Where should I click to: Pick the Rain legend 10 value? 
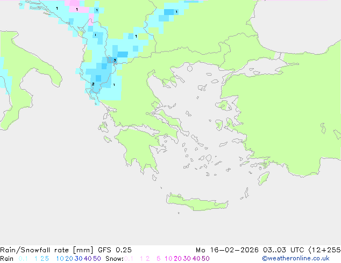(x=60, y=259)
